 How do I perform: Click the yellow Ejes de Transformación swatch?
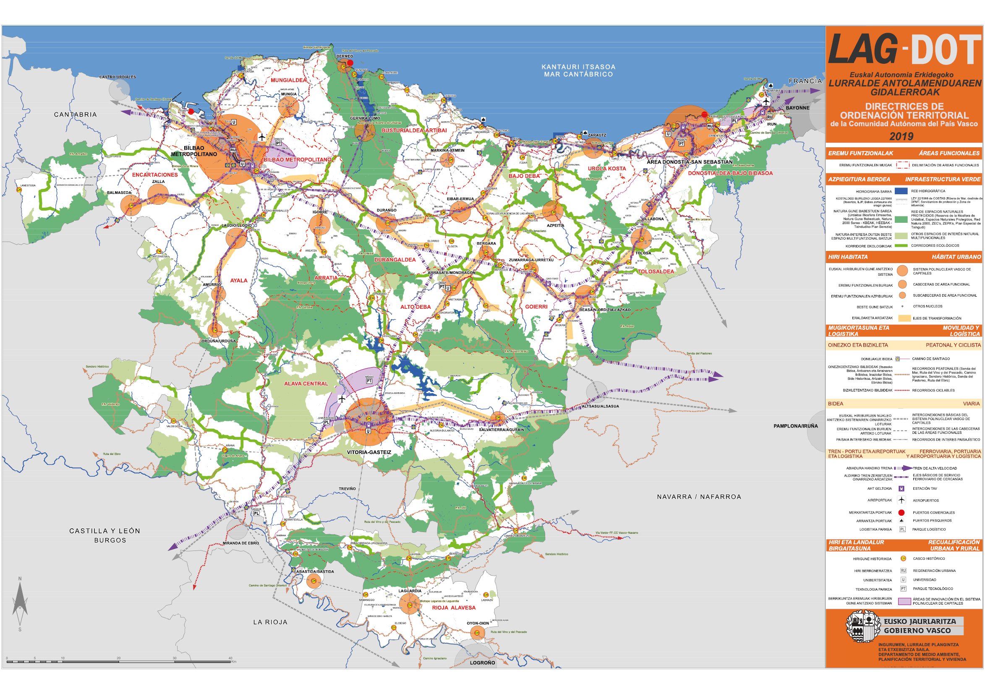[904, 318]
